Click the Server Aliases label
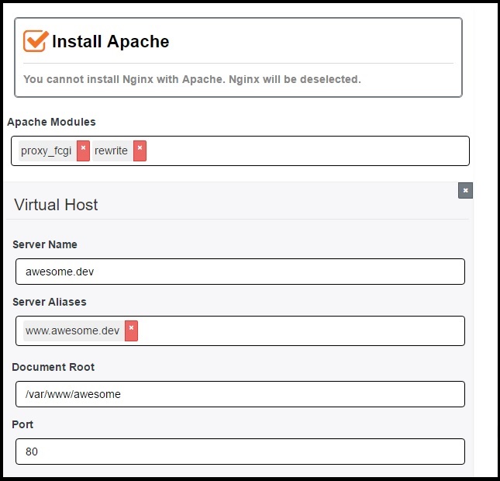Screen dimensions: 500x481 click(x=50, y=302)
